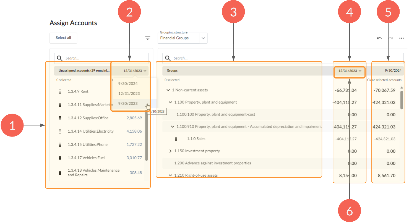
Task: Collapse the 1 Non-current assets group
Action: (x=168, y=90)
